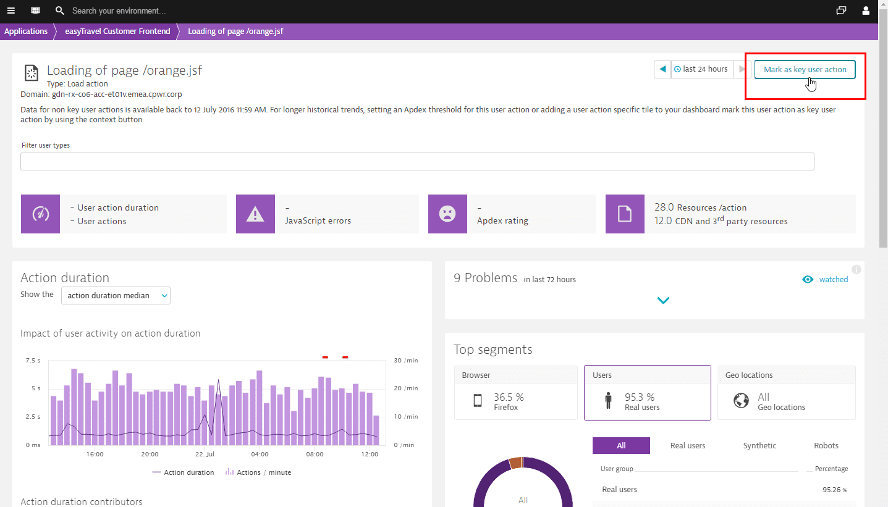Go to previous time frame arrow

[x=662, y=69]
